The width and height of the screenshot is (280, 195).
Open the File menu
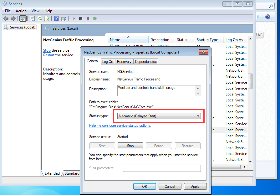(x=8, y=11)
